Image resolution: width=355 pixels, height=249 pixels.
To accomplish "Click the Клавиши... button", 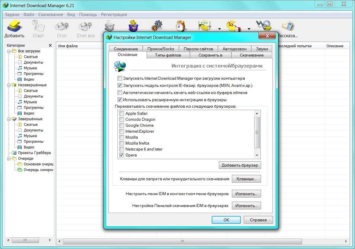I will 246,179.
